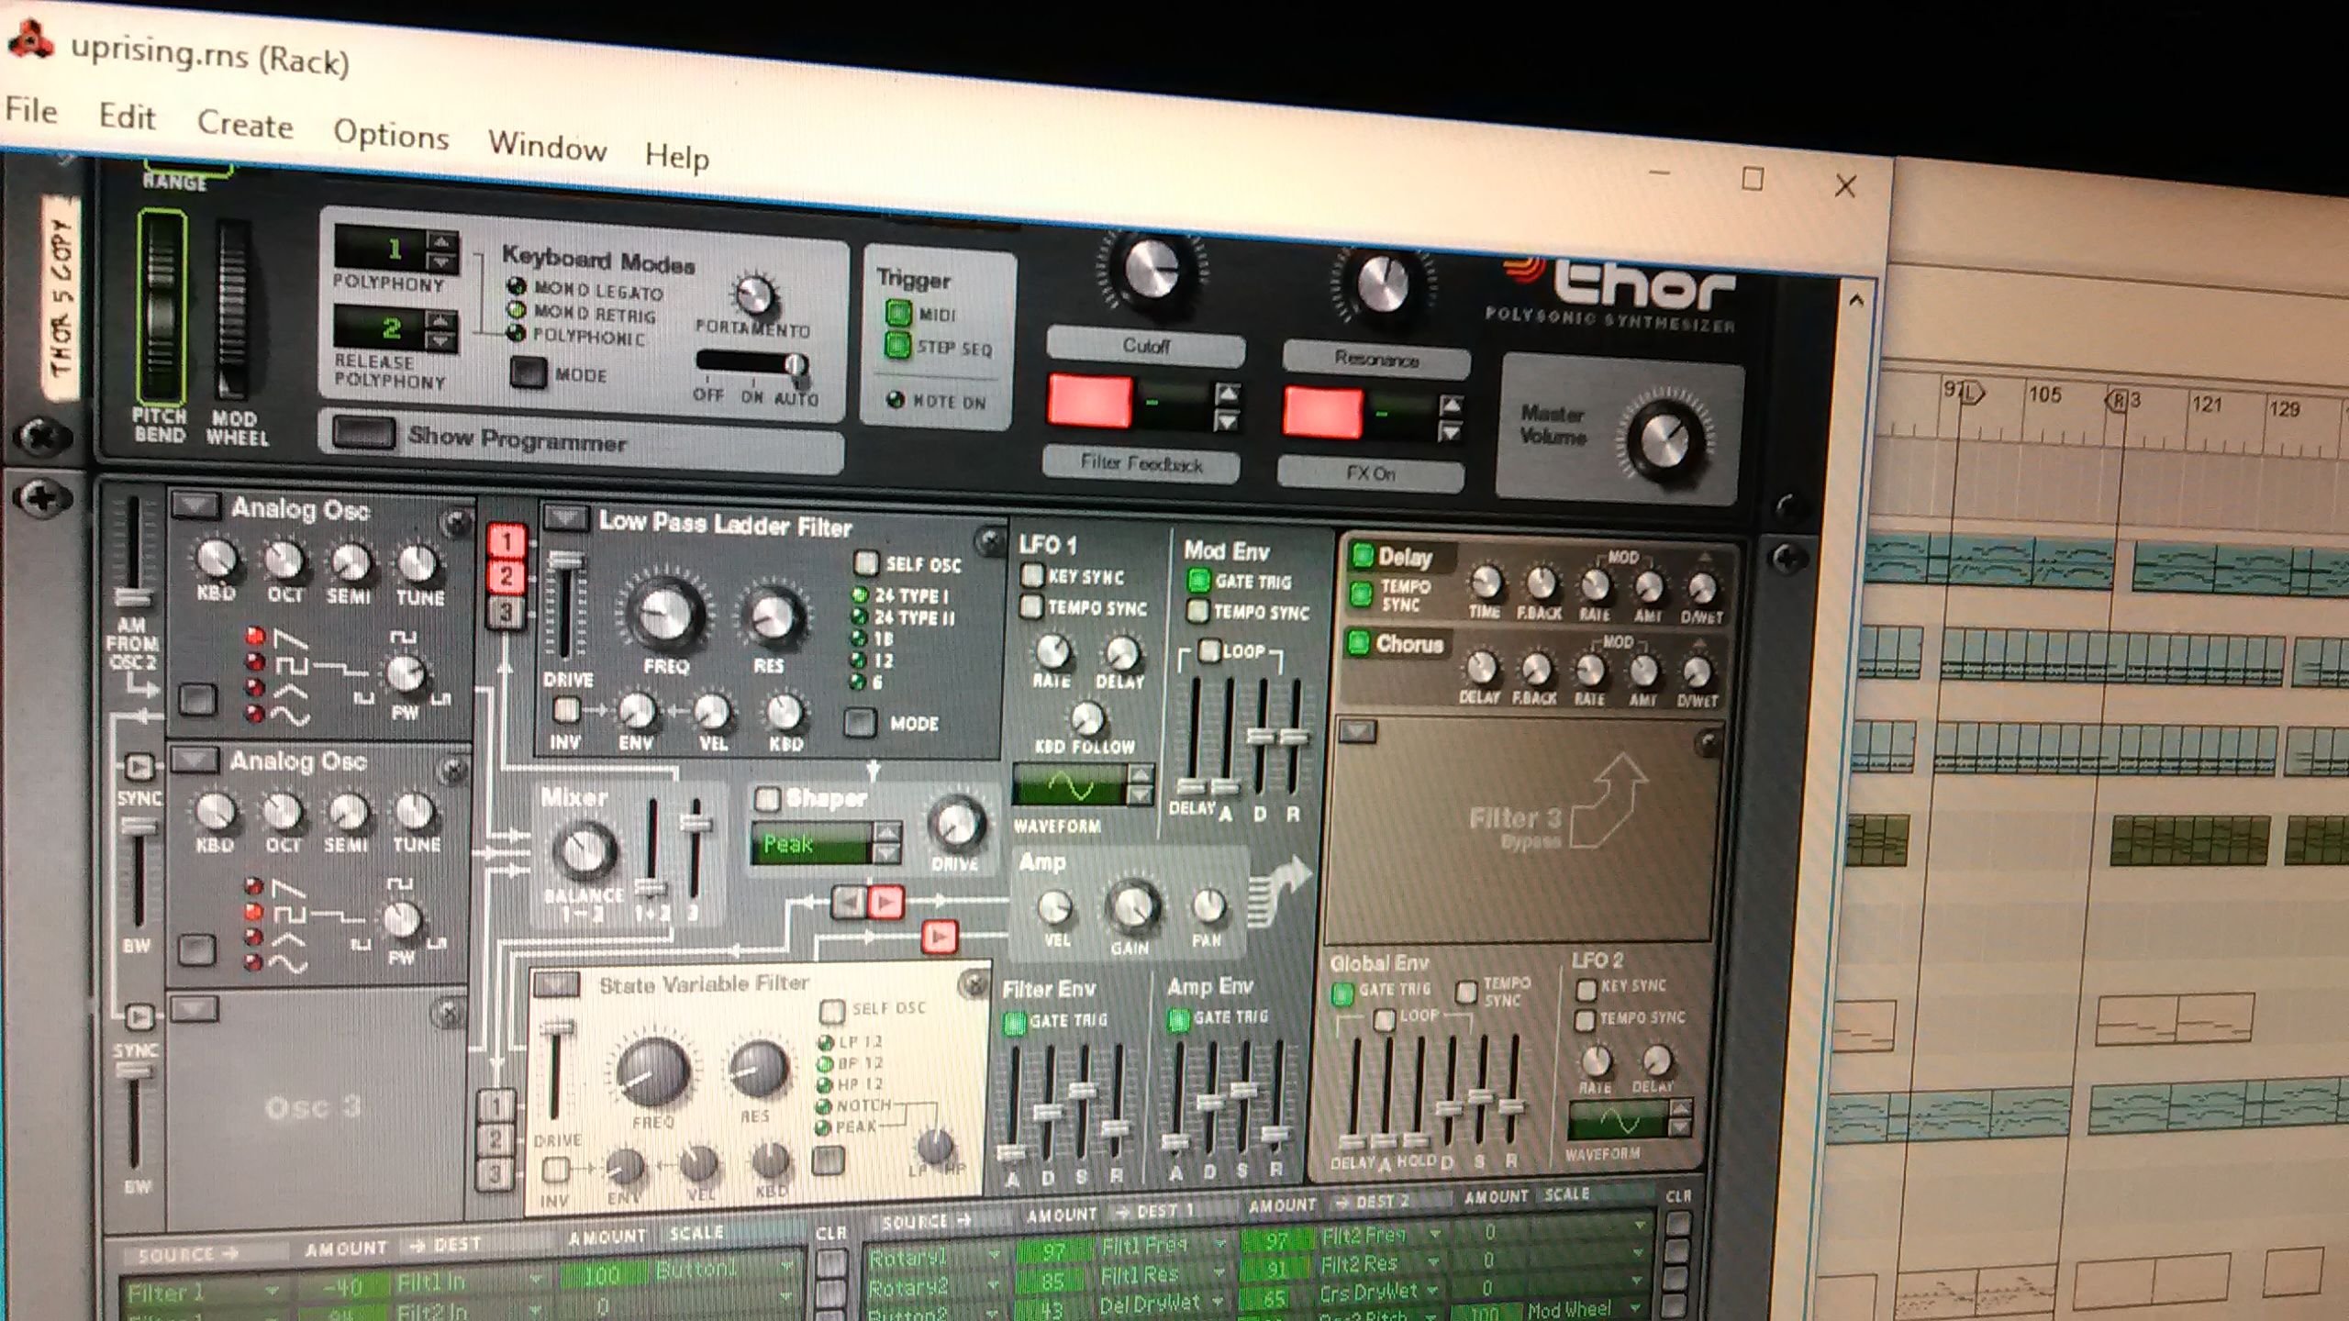2349x1321 pixels.
Task: Click Osc 2 to Filter 1 routing button
Action: (x=506, y=577)
